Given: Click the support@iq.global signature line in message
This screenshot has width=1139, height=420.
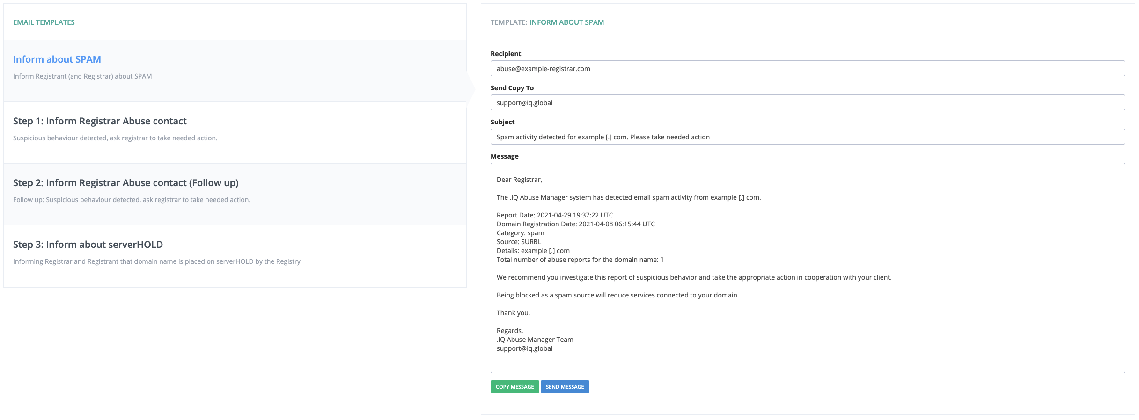Looking at the screenshot, I should point(525,348).
